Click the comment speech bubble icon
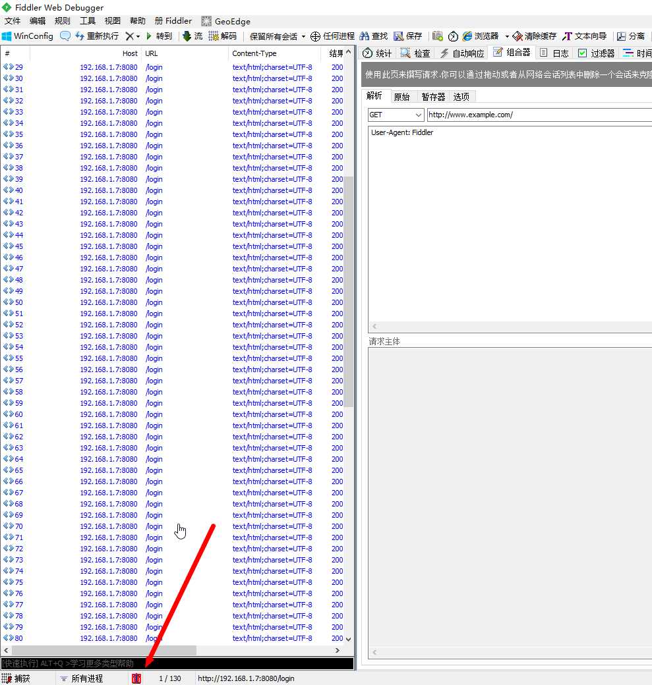Screen dimensions: 652x685 coord(65,36)
